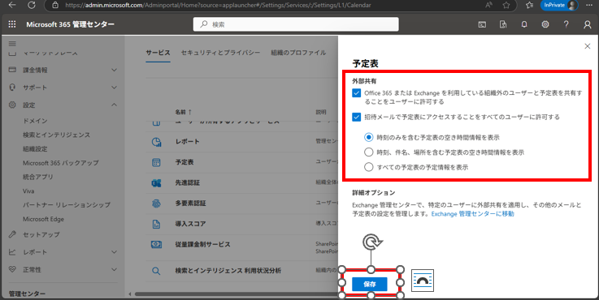The height and width of the screenshot is (300, 599).
Task: Select すべての予定表の予定情報を表示 radio
Action: pyautogui.click(x=369, y=167)
